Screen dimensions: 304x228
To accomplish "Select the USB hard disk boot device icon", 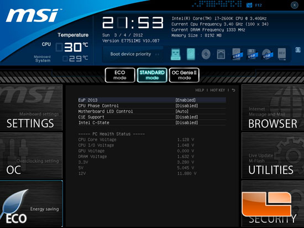I will click(237, 54).
